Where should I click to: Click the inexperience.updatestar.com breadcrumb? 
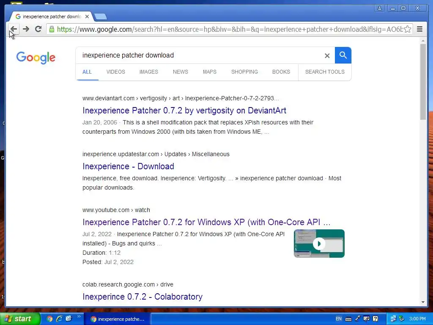click(x=156, y=154)
